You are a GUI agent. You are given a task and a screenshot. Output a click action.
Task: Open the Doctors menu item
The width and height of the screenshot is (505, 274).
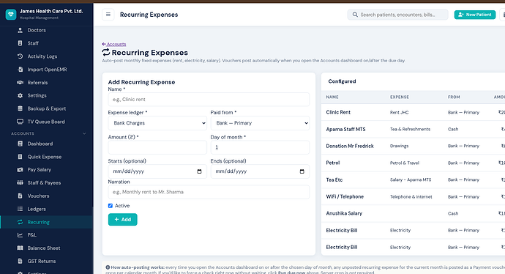37,30
